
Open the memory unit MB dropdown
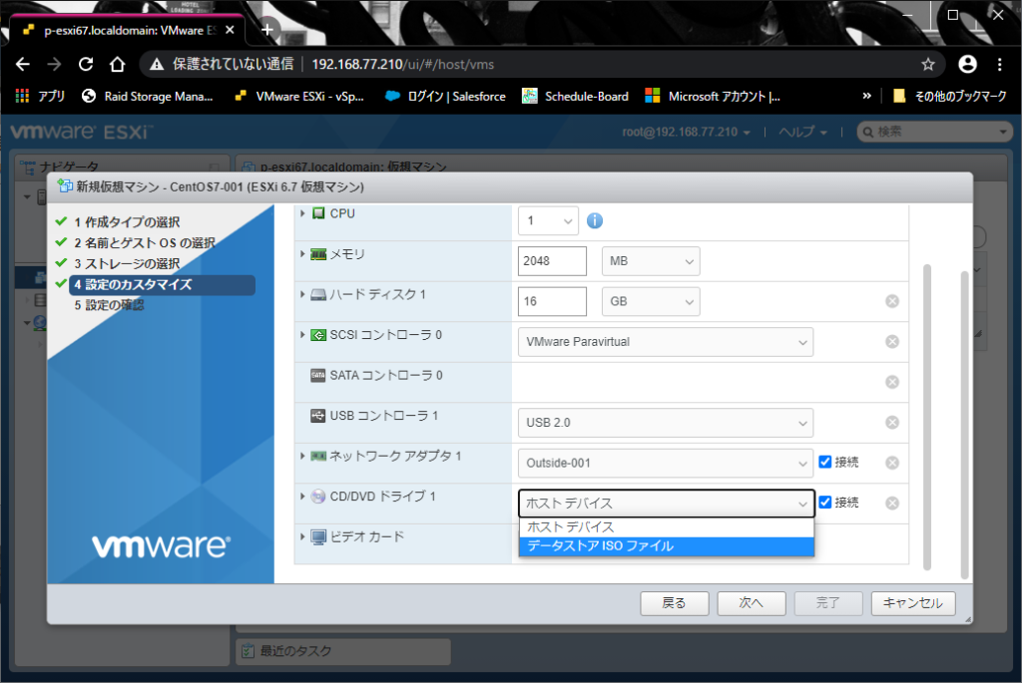(x=651, y=261)
